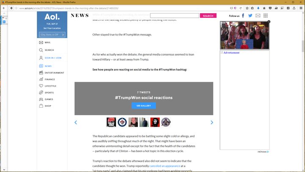Go to next tweet with right arrow
Image resolution: width=305 pixels, height=172 pixels.
212,122
